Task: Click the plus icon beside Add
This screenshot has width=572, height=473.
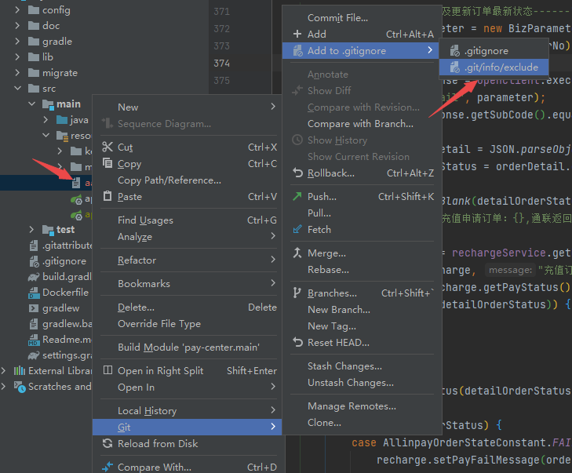Action: (x=297, y=34)
